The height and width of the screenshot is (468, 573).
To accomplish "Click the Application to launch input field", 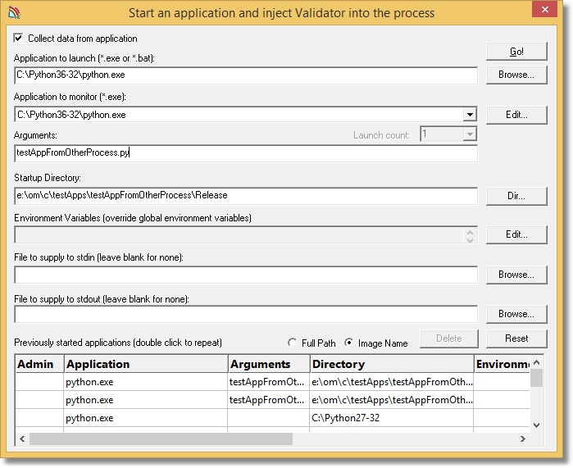I will [246, 75].
